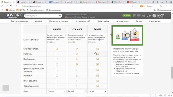Image resolution: width=173 pixels, height=97 pixels.
Task: Click the edit pencil in Эконом description
Action: (65, 35)
